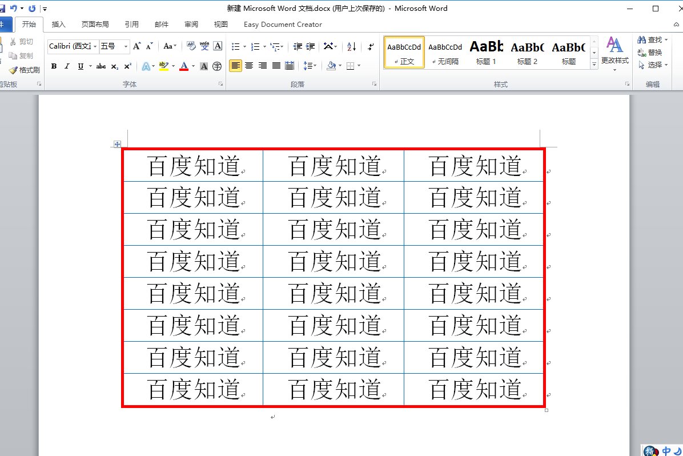Click the Enclose Characters (字) icon
Screen dimensions: 683x456
(217, 66)
